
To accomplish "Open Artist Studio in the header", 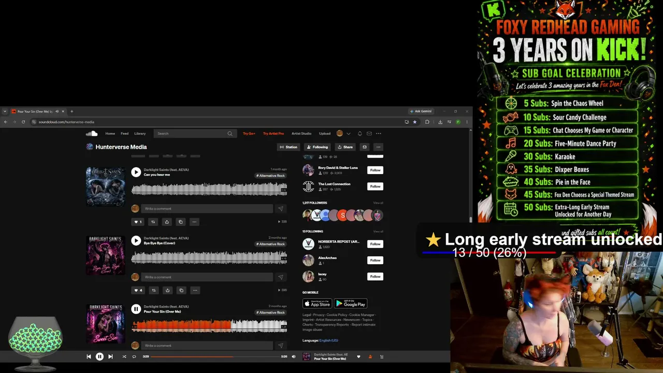I will point(301,134).
